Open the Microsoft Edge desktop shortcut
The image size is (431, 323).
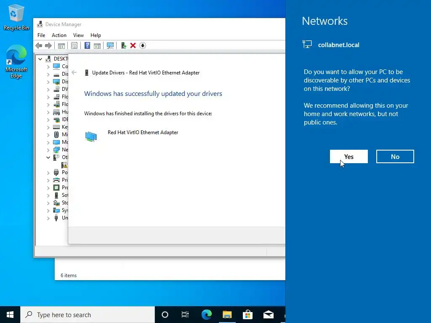click(16, 61)
